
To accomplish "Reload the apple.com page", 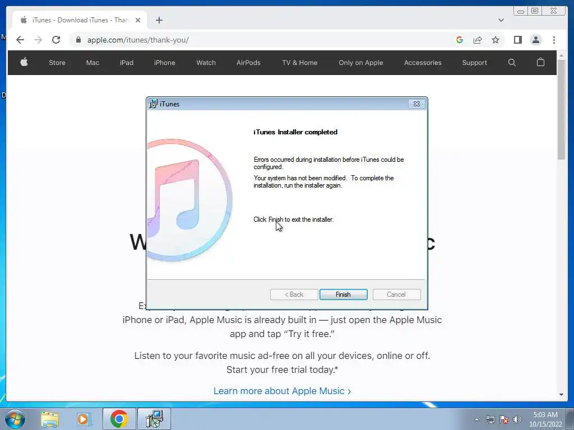I will coord(56,40).
